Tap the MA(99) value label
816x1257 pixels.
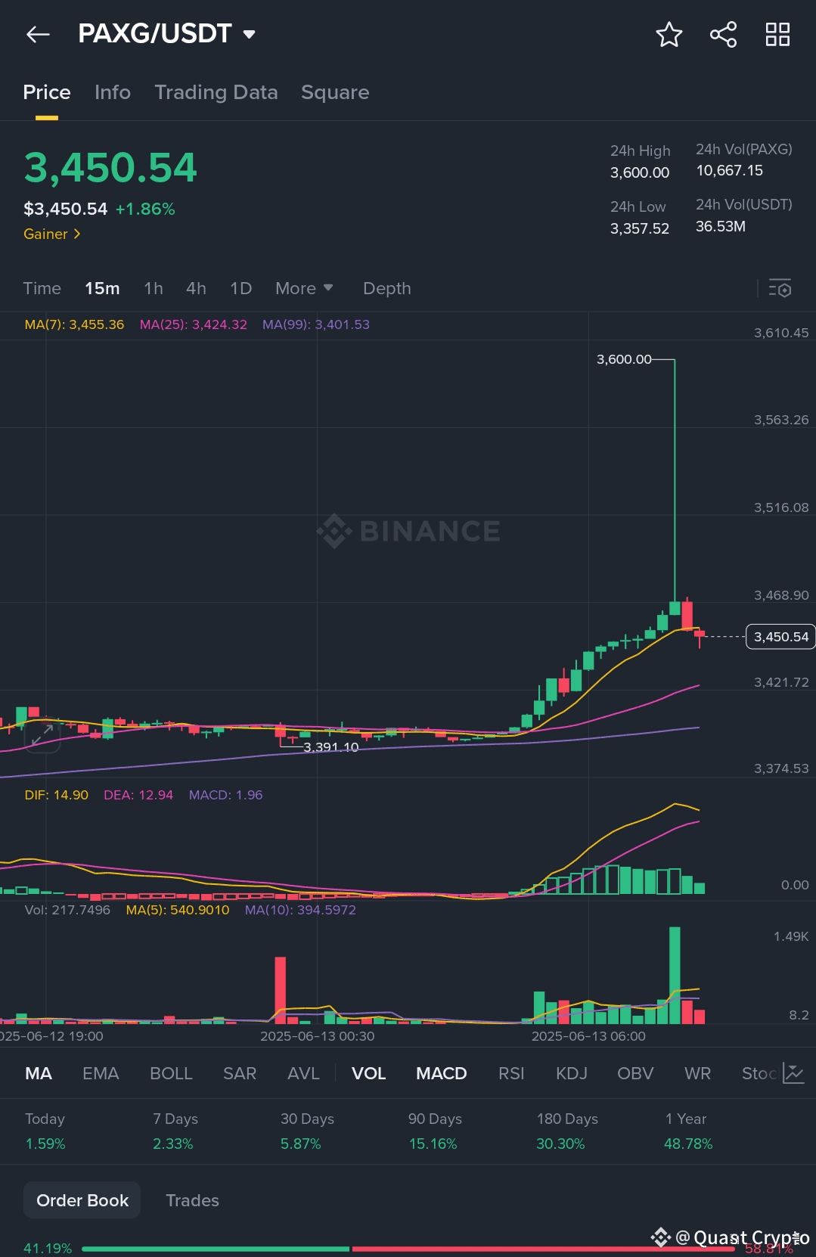click(x=316, y=324)
